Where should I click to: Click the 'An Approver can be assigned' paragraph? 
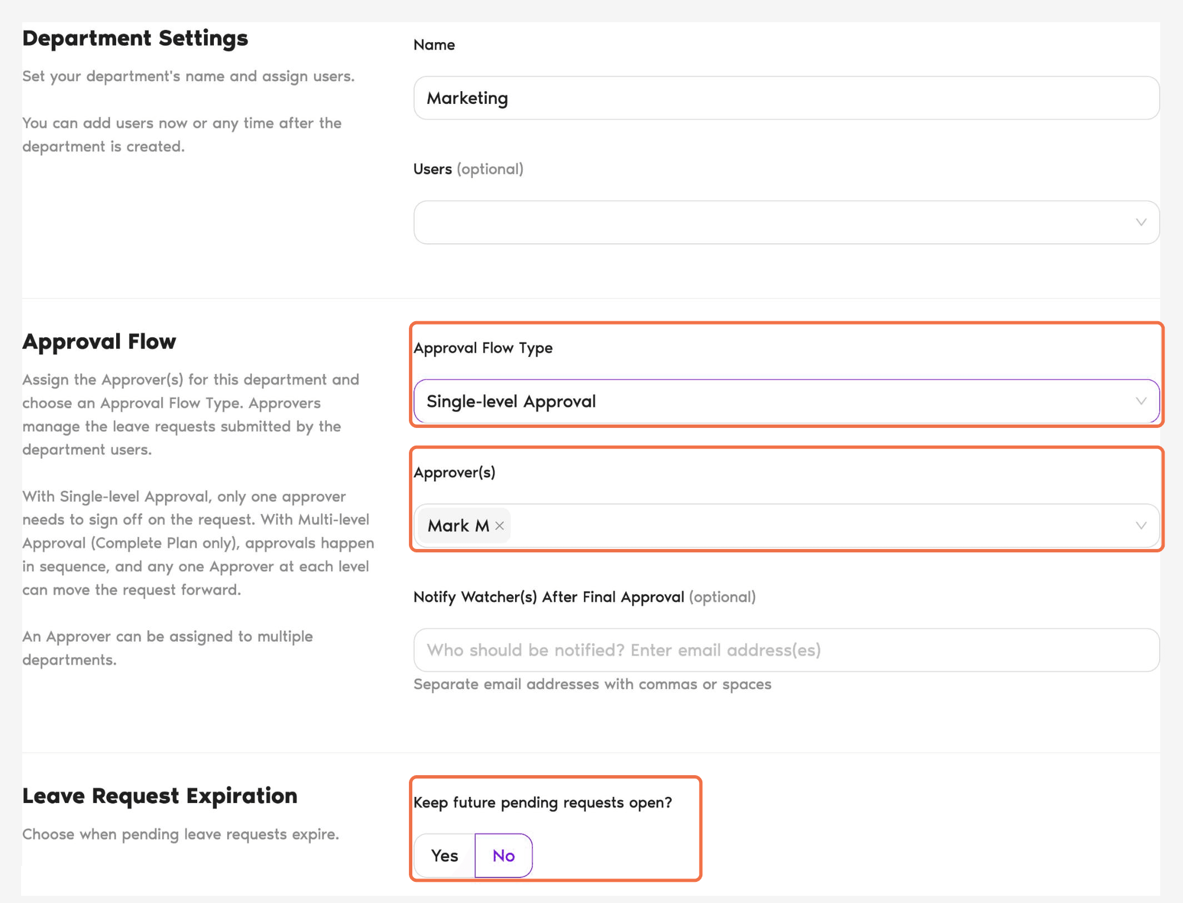167,648
